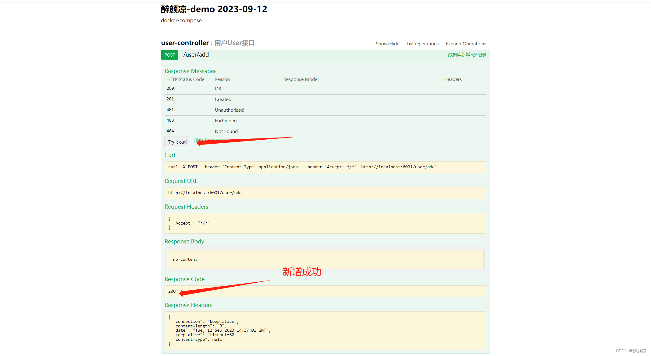Click the response code value 200
The image size is (651, 356).
pos(172,291)
